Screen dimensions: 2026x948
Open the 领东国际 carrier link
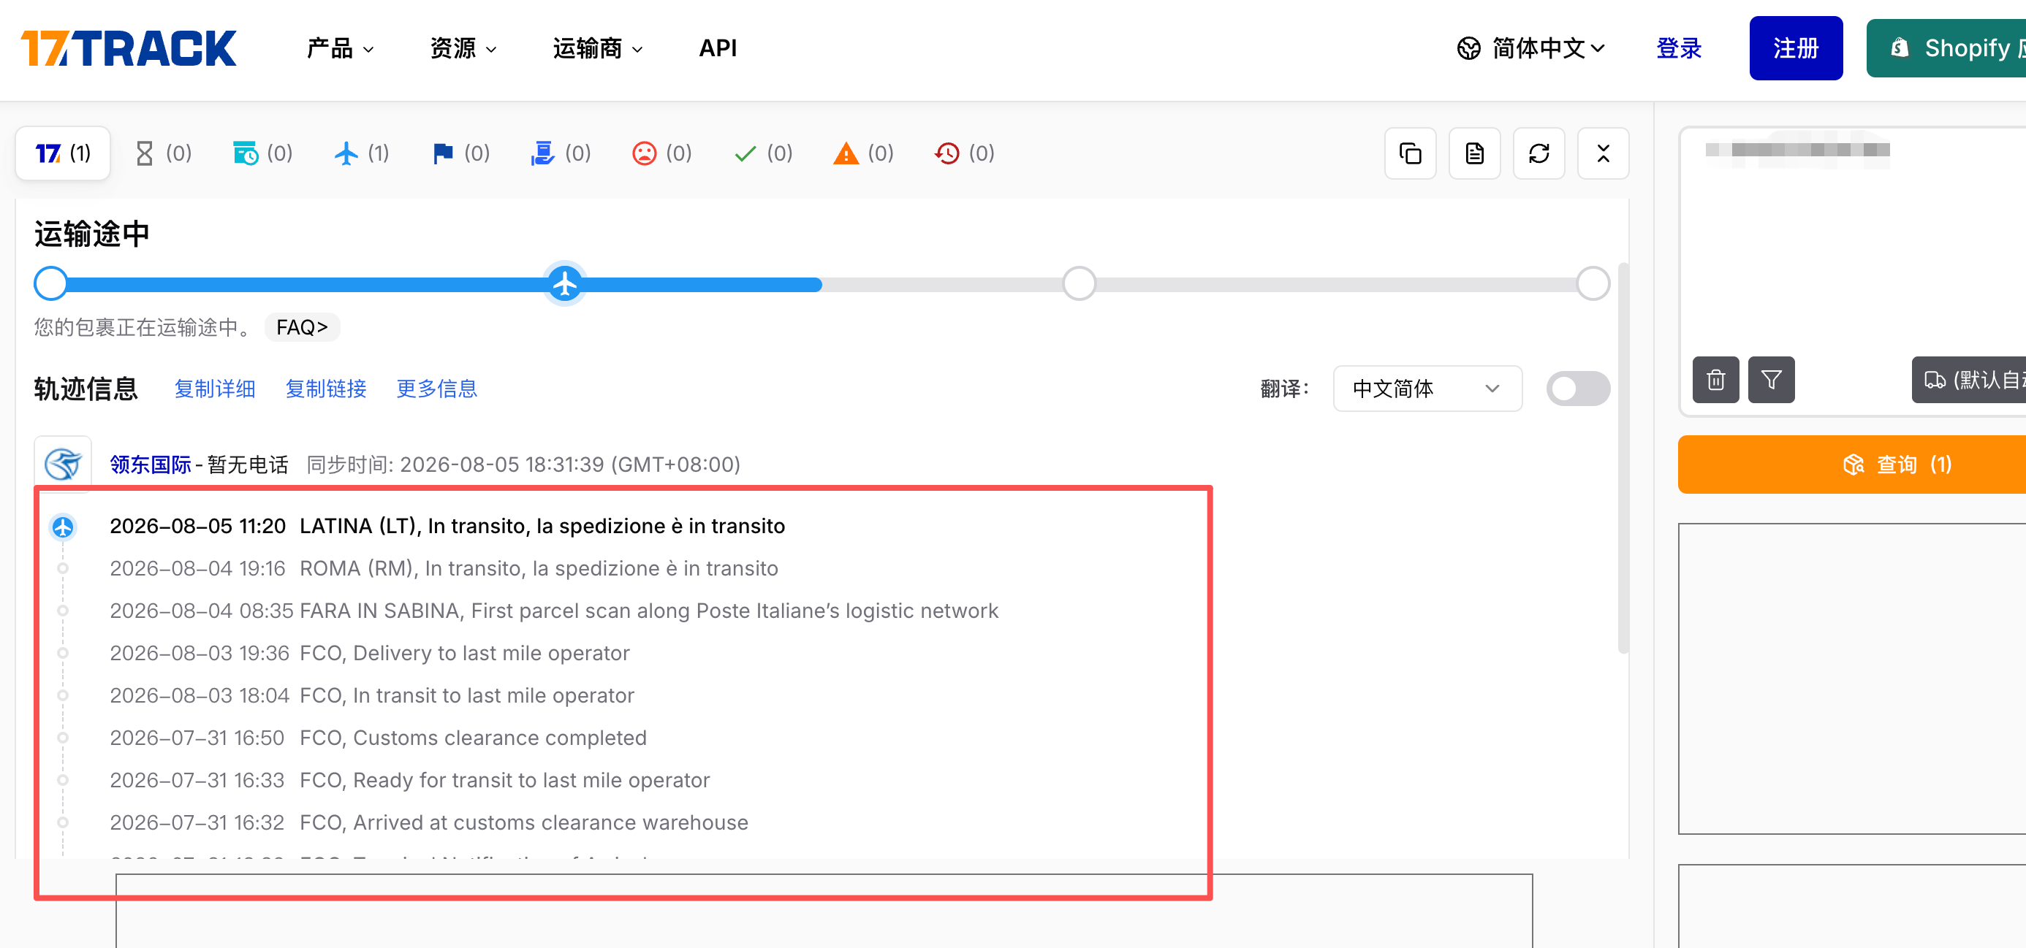pyautogui.click(x=151, y=465)
